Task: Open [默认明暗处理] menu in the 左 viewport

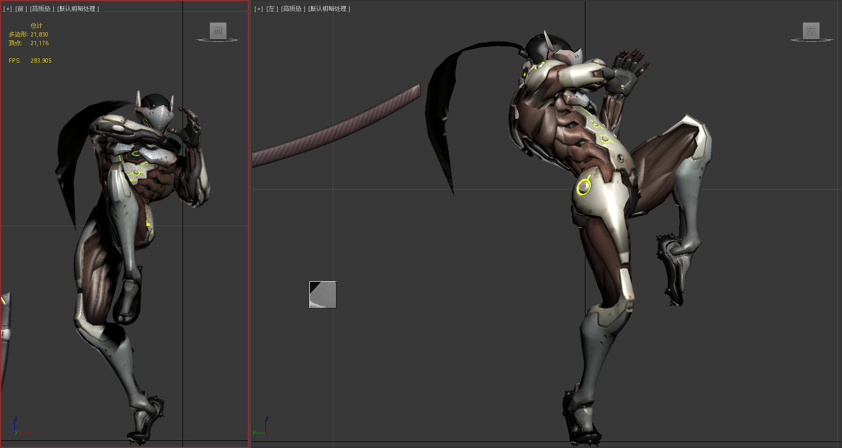Action: (329, 9)
